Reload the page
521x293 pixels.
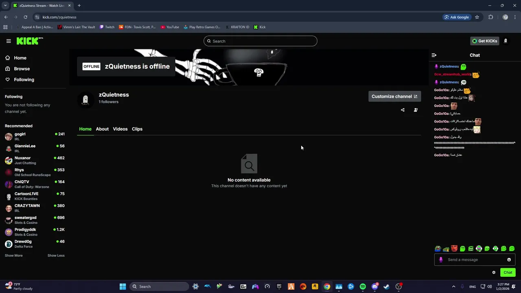(x=25, y=17)
